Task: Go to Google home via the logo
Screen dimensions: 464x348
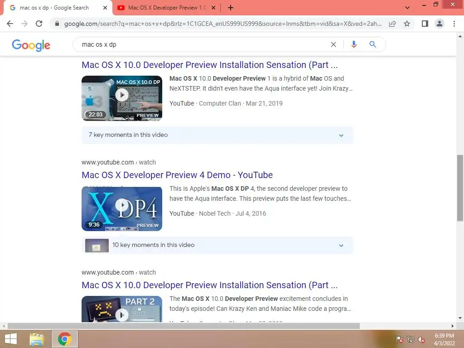Action: [31, 45]
